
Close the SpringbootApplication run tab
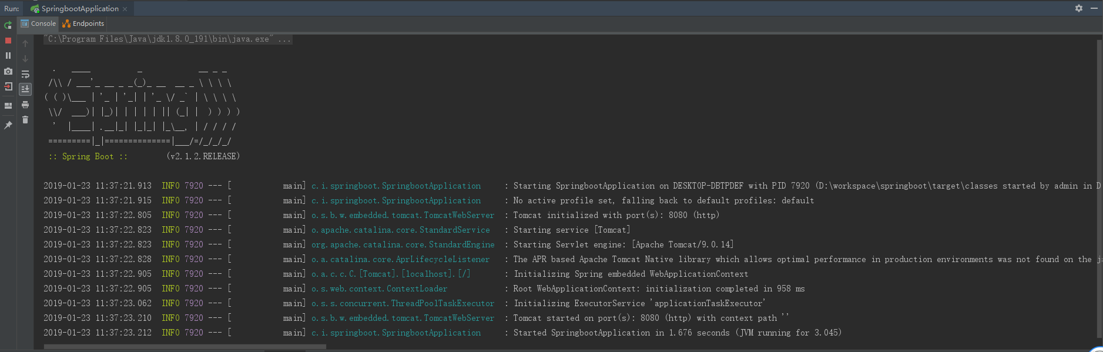[125, 9]
